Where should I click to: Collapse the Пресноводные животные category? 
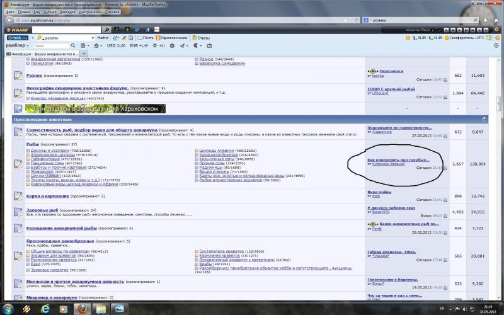484,119
